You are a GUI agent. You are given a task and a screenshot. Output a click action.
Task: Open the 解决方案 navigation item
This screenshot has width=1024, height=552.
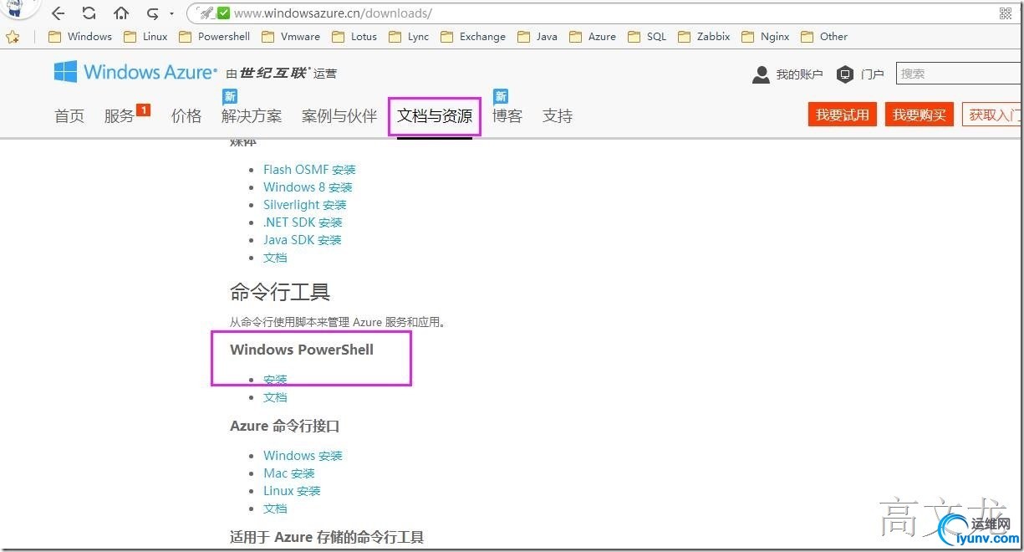[x=252, y=116]
